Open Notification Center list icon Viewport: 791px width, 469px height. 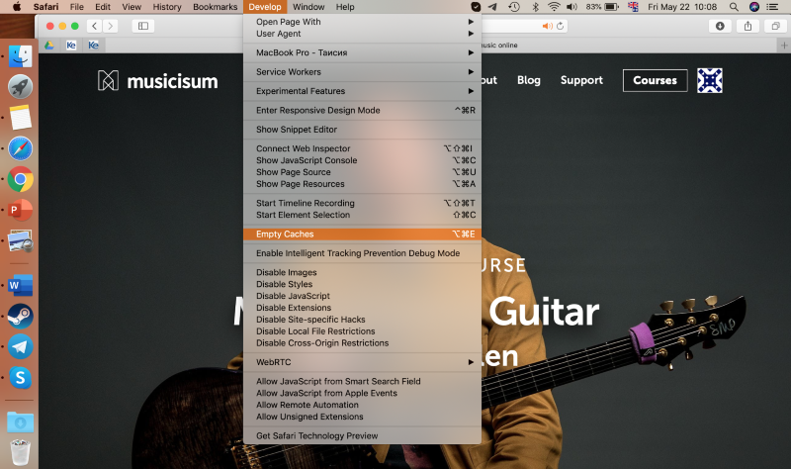pyautogui.click(x=772, y=7)
